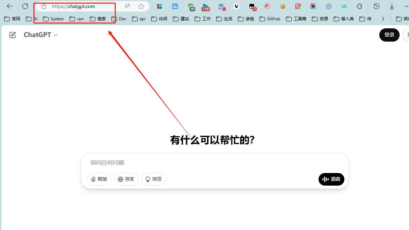409x230 pixels.
Task: Open the 休闲 bookmarks folder
Action: 159,19
